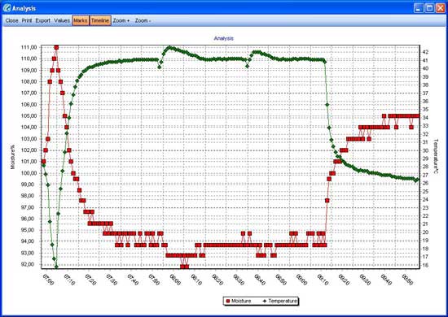448x317 pixels.
Task: Toggle the Marks option off
Action: [x=81, y=20]
